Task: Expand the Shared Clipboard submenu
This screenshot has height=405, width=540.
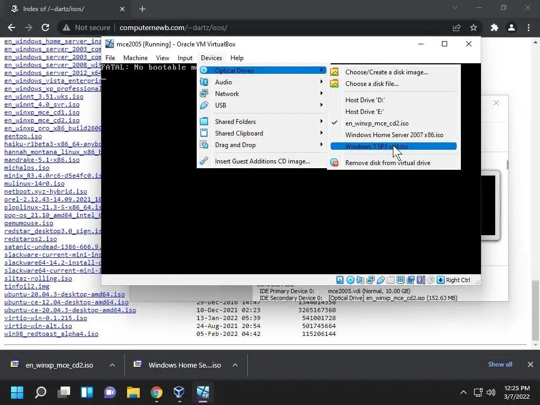Action: (262, 133)
